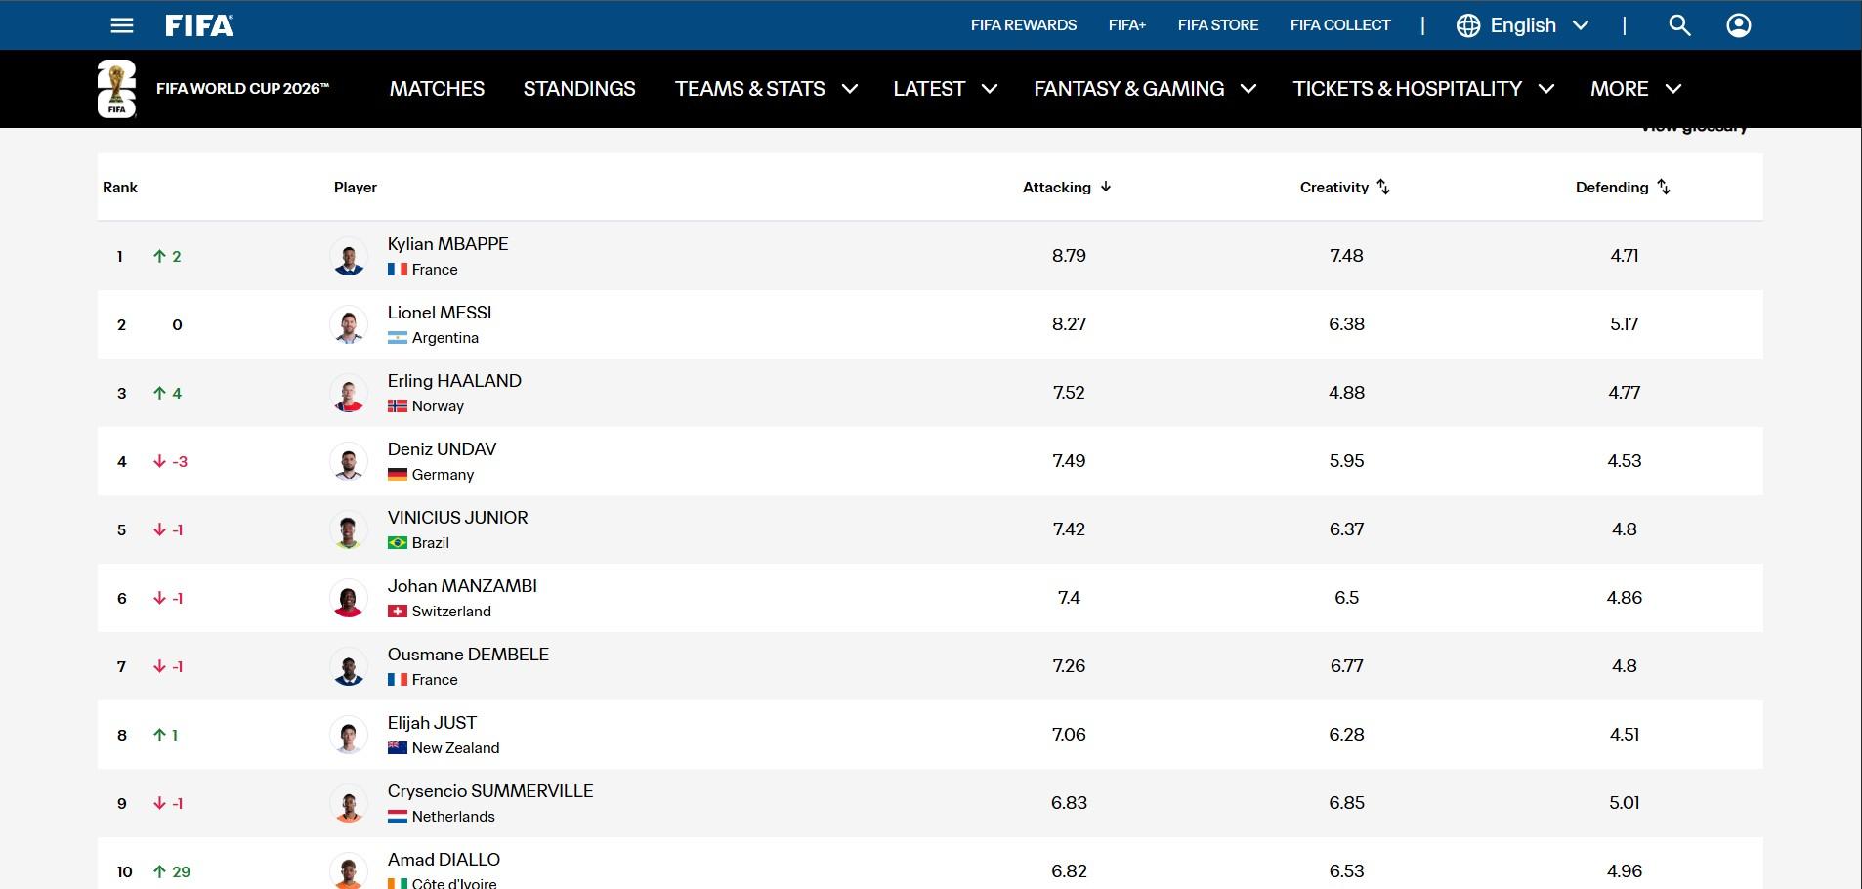
Task: Click Kylian Mbappe's player avatar
Action: click(349, 256)
